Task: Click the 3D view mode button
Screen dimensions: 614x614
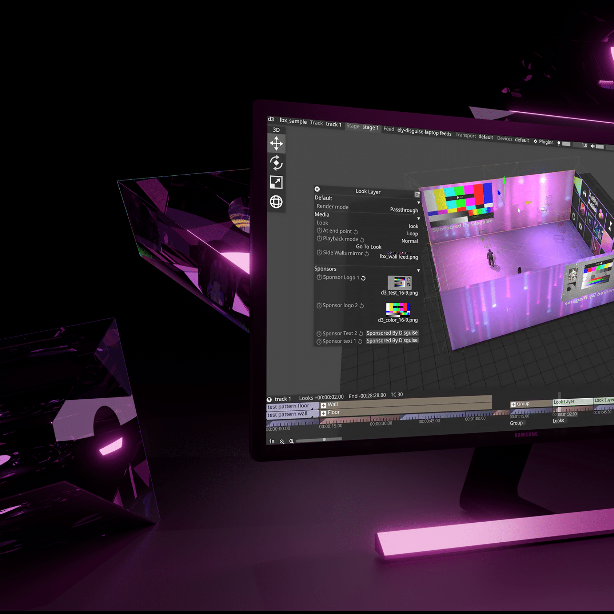Action: pos(276,130)
